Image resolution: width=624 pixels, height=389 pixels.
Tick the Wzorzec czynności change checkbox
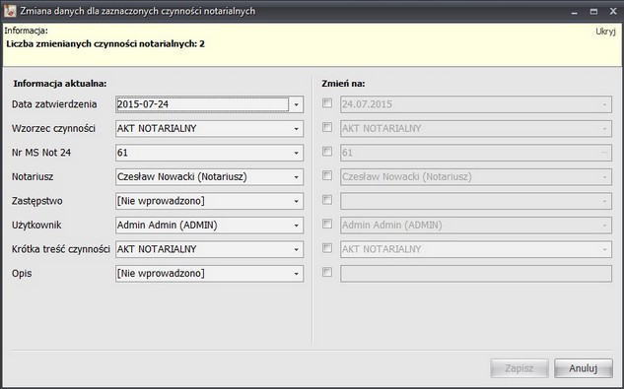click(327, 128)
